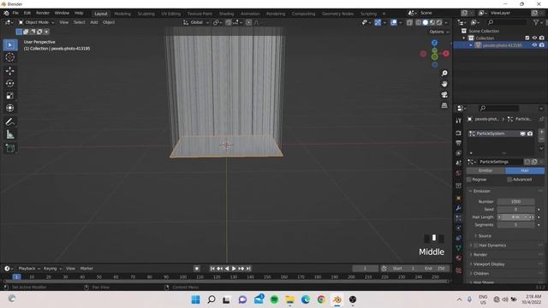Image resolution: width=548 pixels, height=308 pixels.
Task: Open the Render menu
Action: coord(43,13)
